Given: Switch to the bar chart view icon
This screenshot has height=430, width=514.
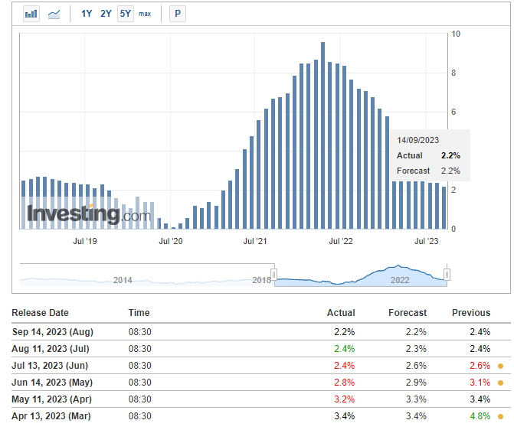Looking at the screenshot, I should tap(31, 14).
